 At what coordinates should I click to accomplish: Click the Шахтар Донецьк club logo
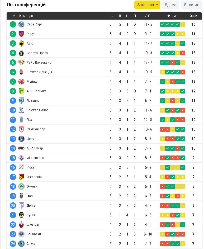pos(21,72)
